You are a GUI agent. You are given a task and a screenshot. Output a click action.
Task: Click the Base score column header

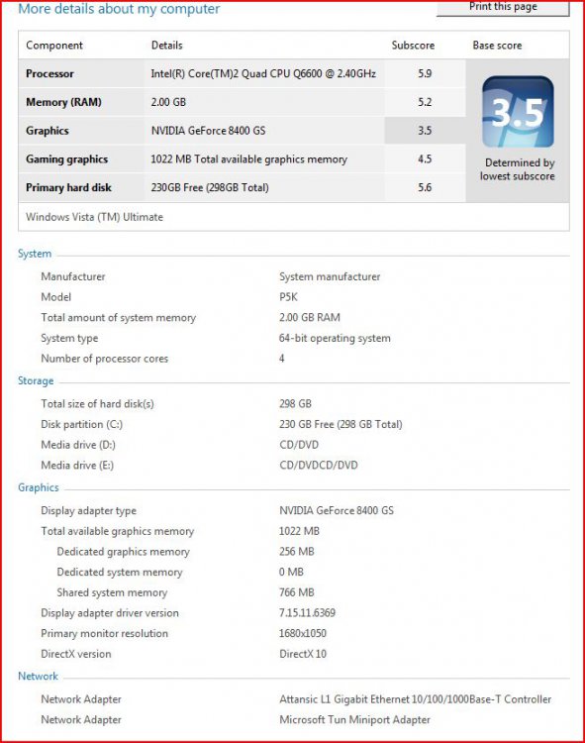click(x=497, y=46)
